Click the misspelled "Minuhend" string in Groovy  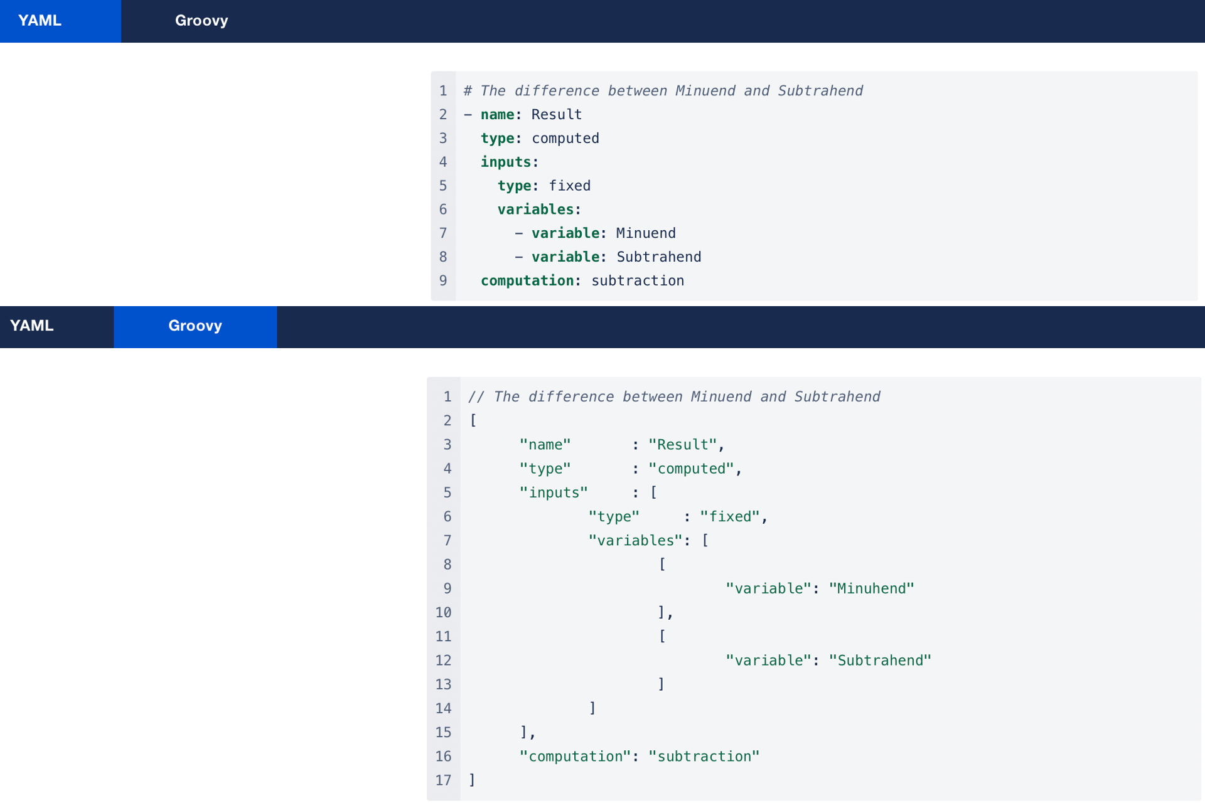pos(871,589)
